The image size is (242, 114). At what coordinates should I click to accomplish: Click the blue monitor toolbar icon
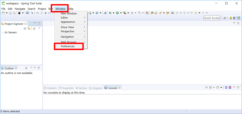[27, 13]
